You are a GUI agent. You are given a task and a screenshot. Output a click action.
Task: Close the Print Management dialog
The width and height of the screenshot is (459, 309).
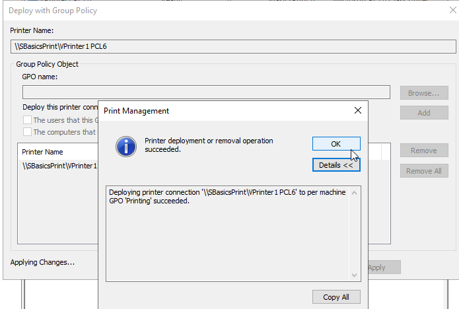(358, 111)
